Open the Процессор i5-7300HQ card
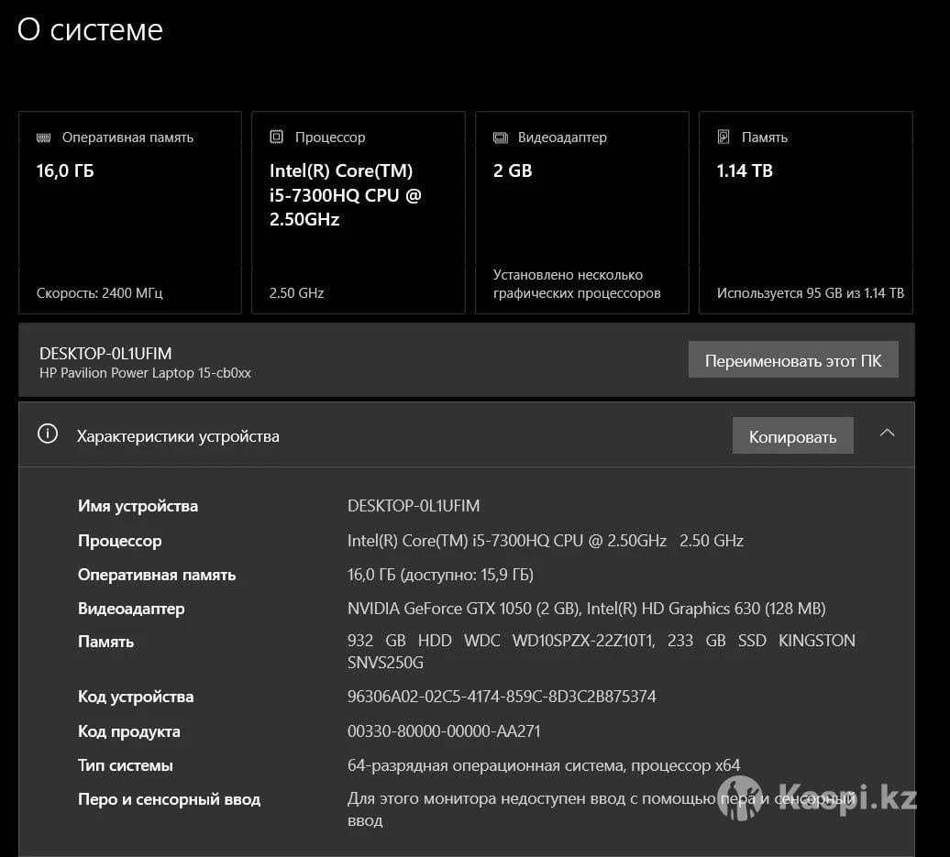Image resolution: width=950 pixels, height=857 pixels. (x=358, y=213)
